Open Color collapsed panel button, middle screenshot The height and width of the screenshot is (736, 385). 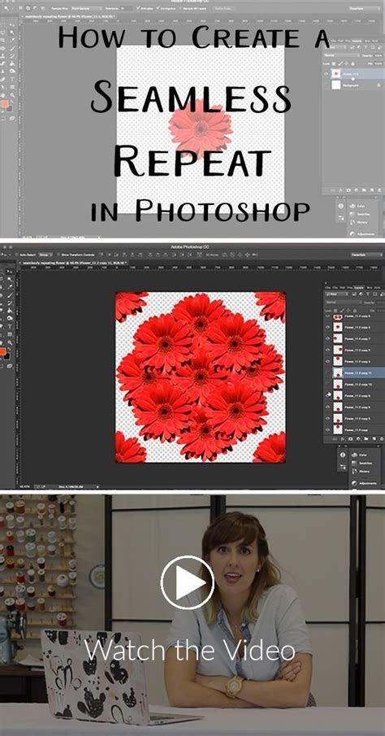(359, 455)
